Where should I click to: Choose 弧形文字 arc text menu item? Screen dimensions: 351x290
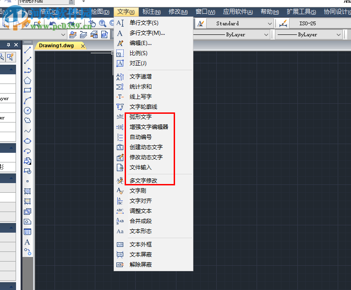140,117
